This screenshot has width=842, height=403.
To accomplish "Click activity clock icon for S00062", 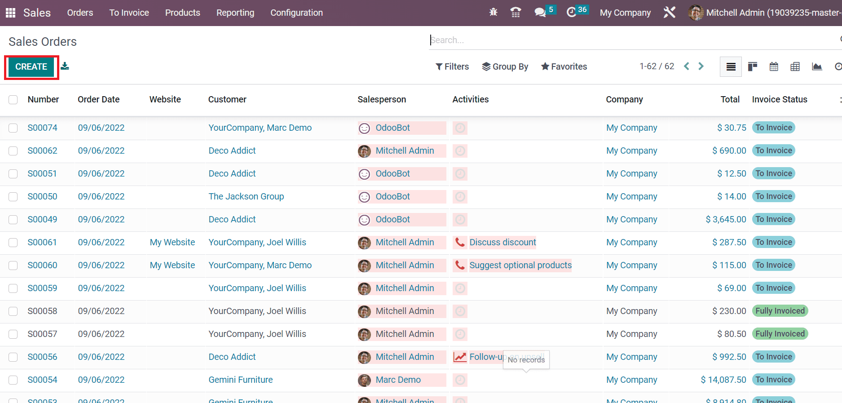I will point(460,151).
